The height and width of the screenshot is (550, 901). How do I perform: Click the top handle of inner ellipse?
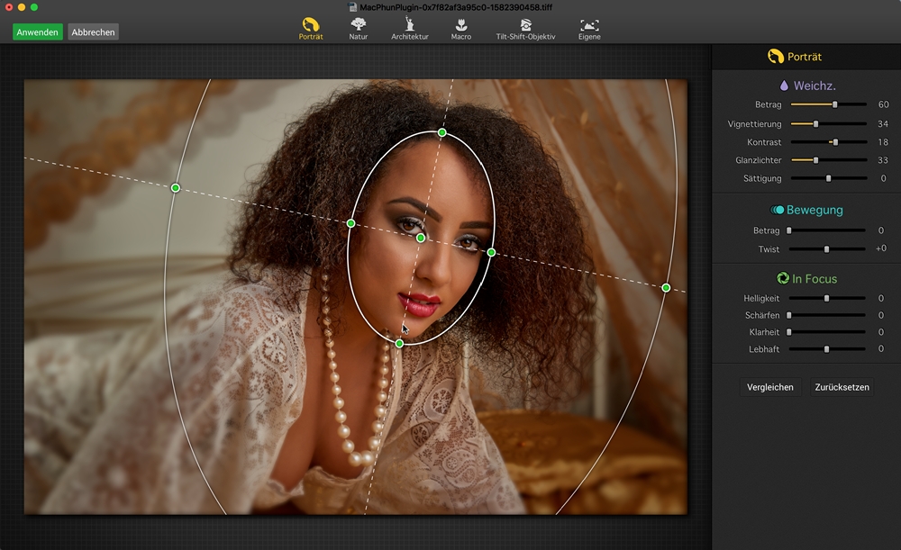pos(441,132)
